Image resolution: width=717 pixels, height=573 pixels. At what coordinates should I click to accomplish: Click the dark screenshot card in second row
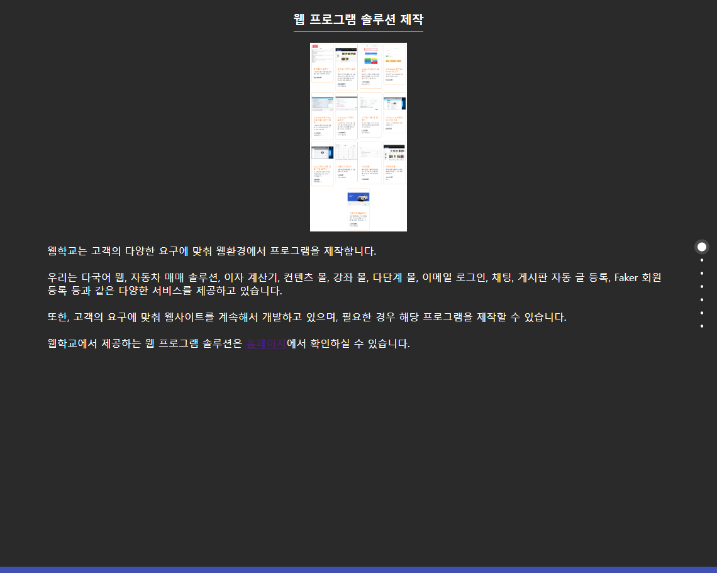point(393,115)
